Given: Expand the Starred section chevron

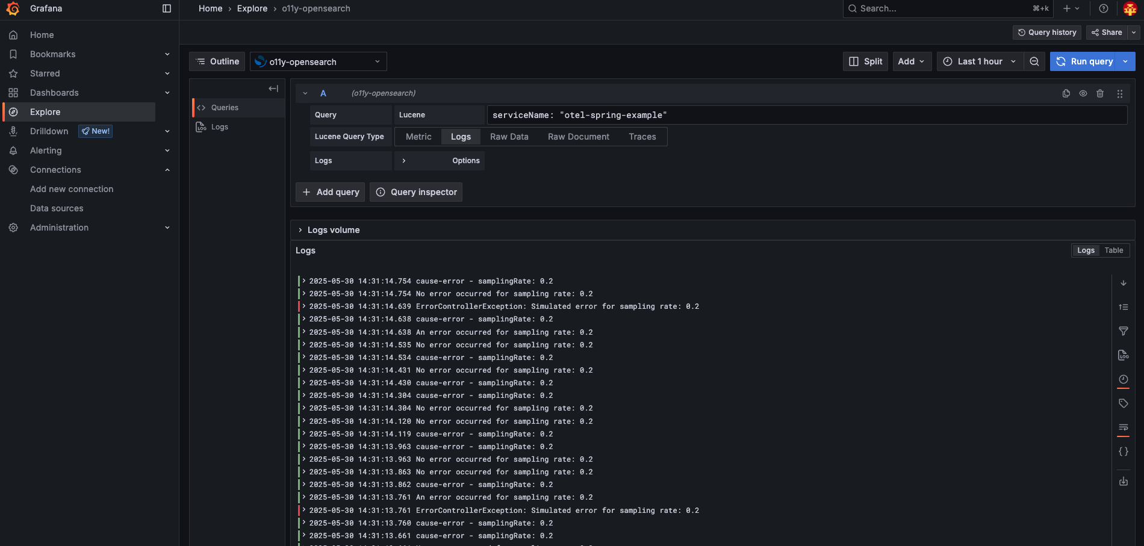Looking at the screenshot, I should click(x=167, y=73).
